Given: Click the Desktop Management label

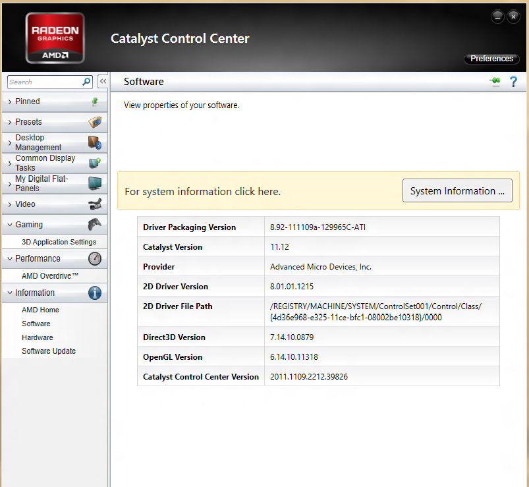Looking at the screenshot, I should [38, 142].
